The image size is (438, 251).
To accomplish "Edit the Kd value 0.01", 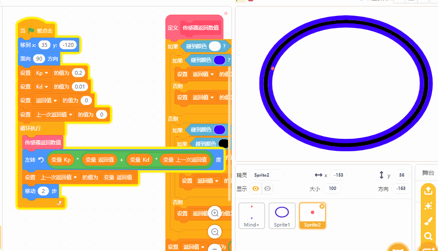I will coord(80,87).
